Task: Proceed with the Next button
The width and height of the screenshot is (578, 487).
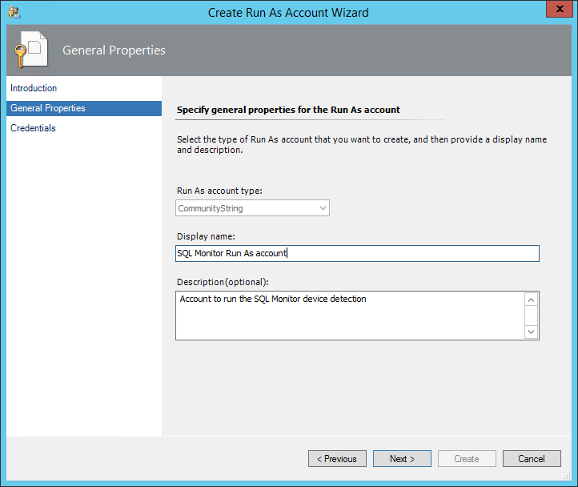Action: point(402,459)
